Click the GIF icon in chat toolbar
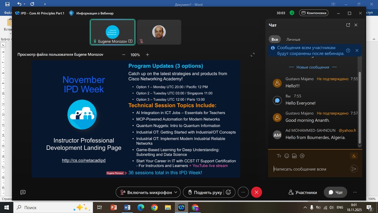This screenshot has width=378, height=213. coord(294,156)
